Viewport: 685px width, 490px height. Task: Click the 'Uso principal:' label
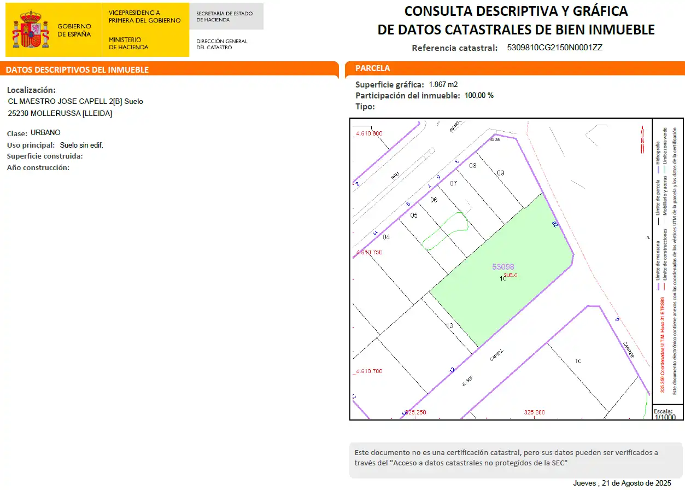point(31,145)
